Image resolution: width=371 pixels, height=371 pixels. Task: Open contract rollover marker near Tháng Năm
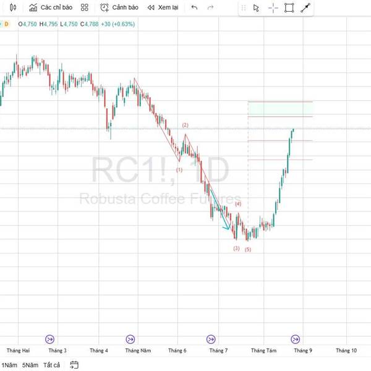point(130,339)
